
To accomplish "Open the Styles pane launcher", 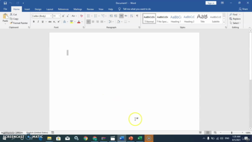I will (226, 28).
